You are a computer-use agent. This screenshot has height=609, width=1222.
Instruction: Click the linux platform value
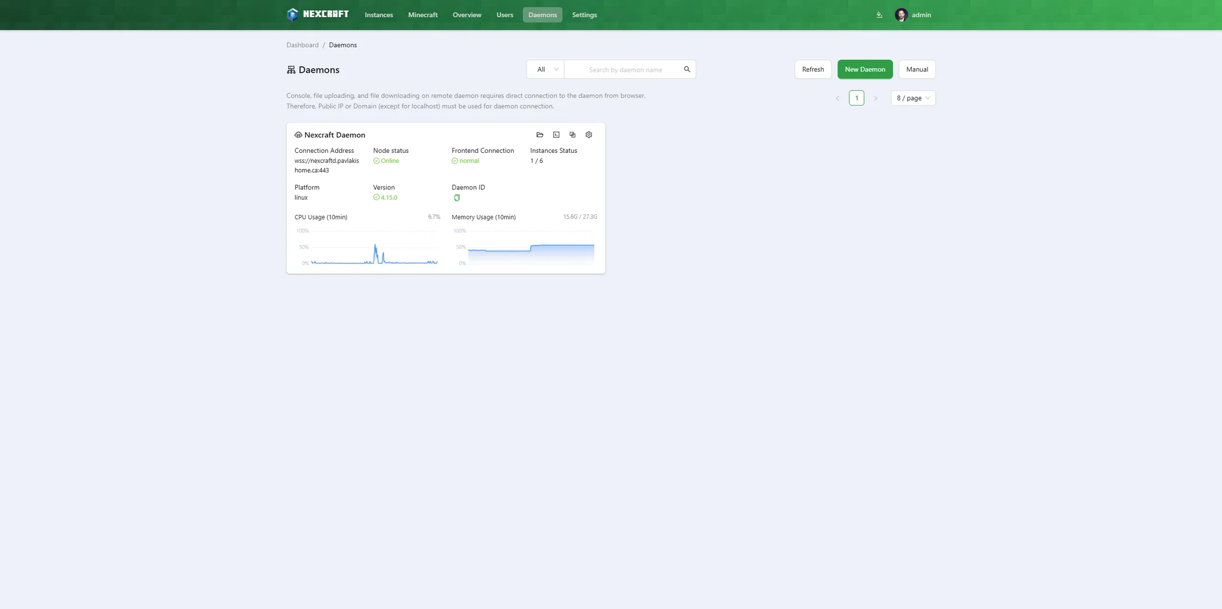[x=301, y=197]
